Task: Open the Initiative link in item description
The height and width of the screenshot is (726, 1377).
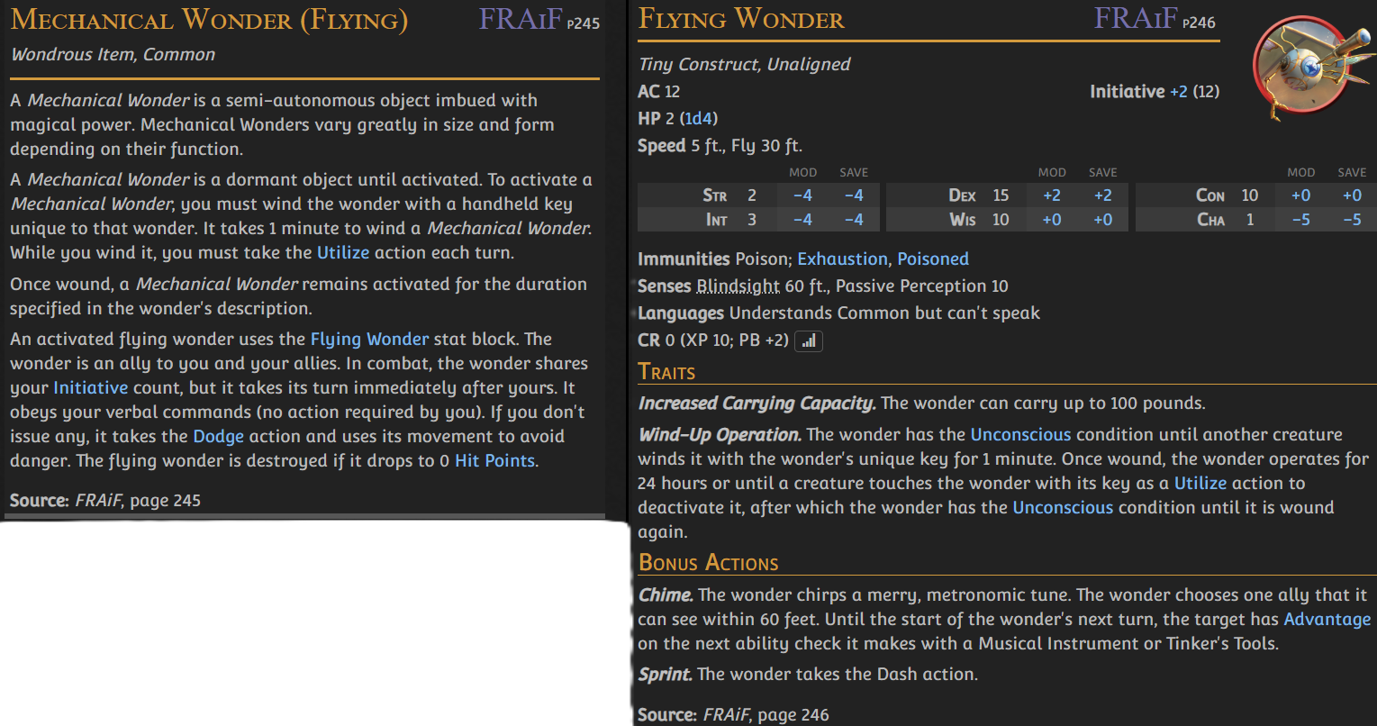Action: 90,388
